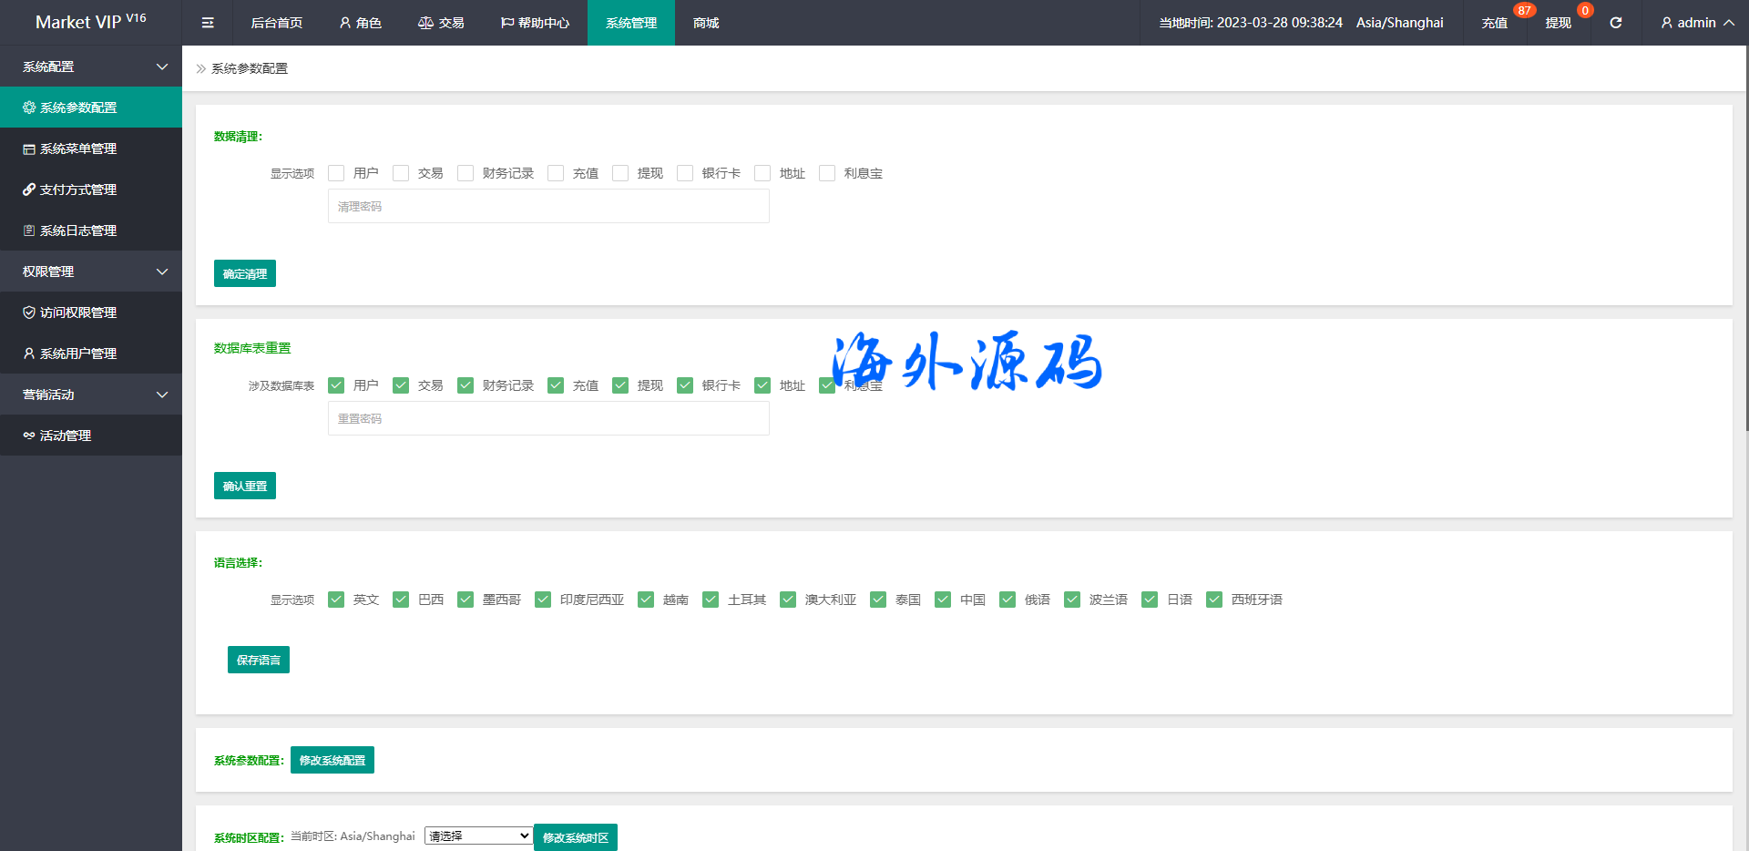Open 系统用户管理 in the sidebar
This screenshot has width=1749, height=851.
pyautogui.click(x=78, y=354)
